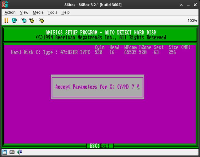200x157 pixels.
Task: Close the 86Box window
Action: pyautogui.click(x=195, y=5)
